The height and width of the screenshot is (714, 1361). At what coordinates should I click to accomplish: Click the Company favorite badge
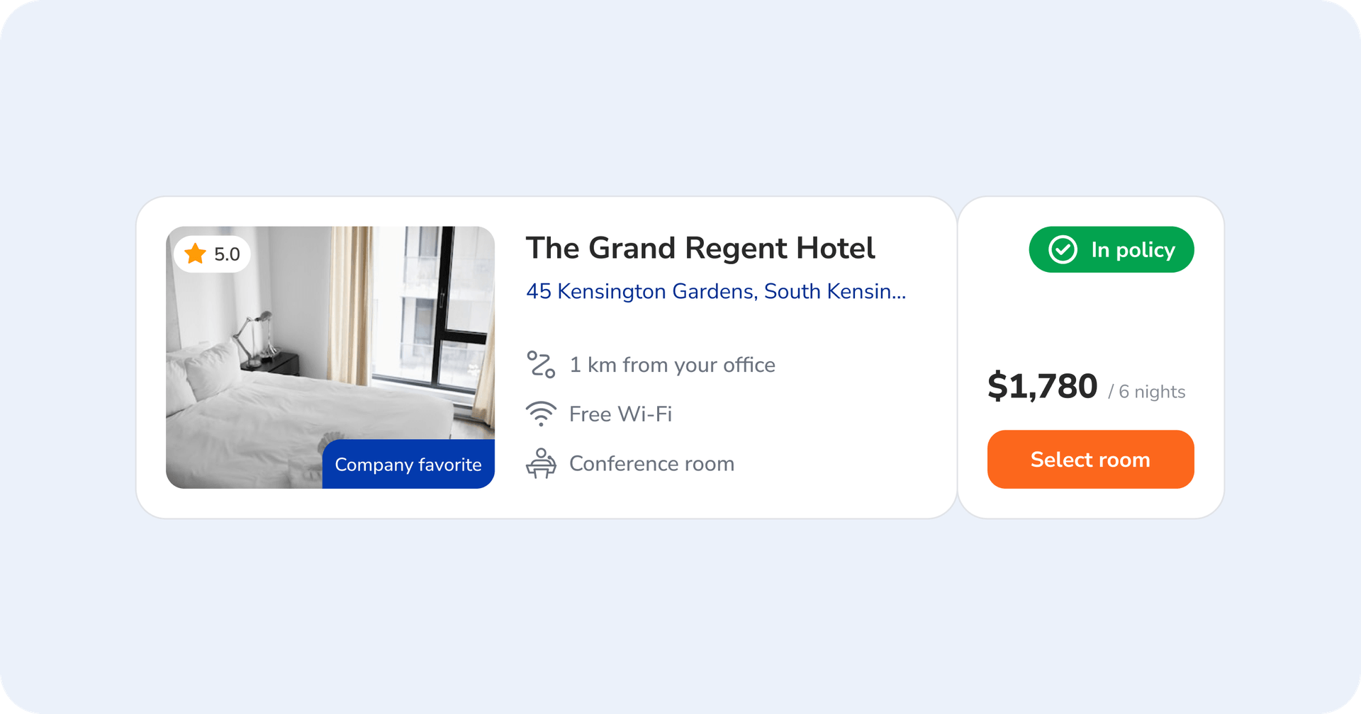[x=408, y=465]
